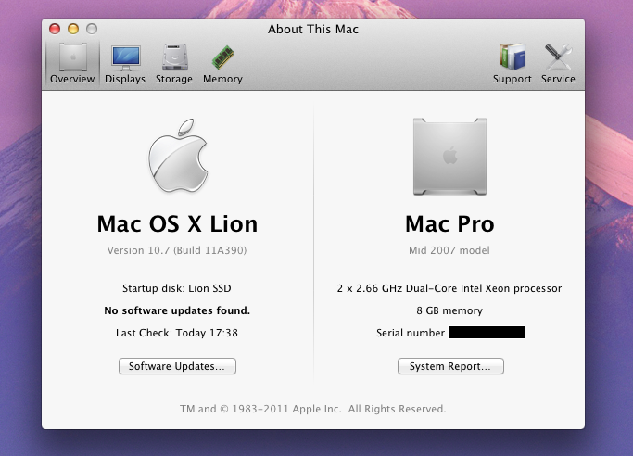Minimize window with yellow button
This screenshot has height=456, width=633.
[73, 29]
